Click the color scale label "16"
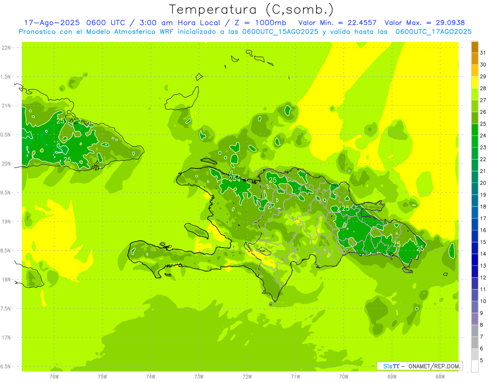Image resolution: width=494 pixels, height=382 pixels. [483, 230]
